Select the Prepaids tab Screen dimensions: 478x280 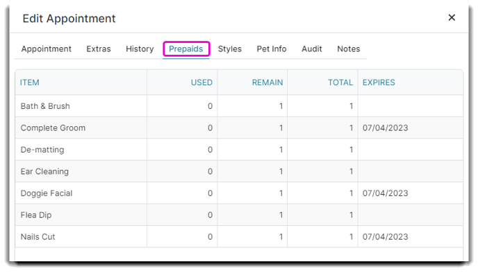[x=186, y=49]
